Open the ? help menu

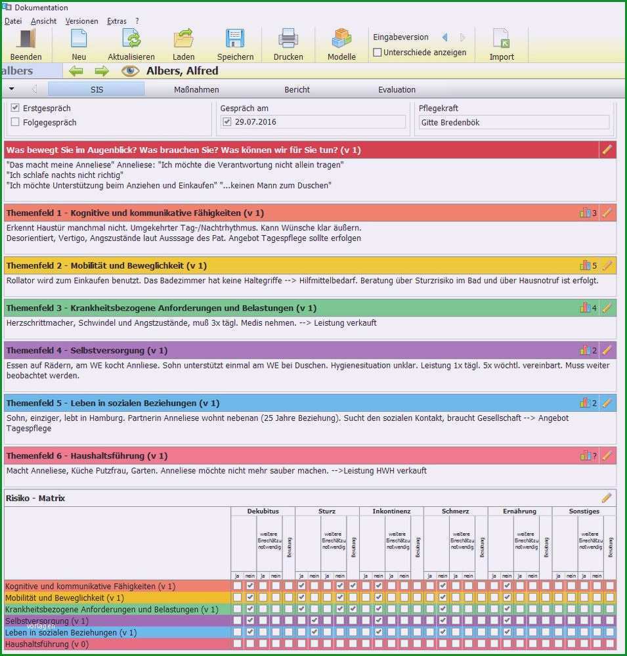click(137, 21)
